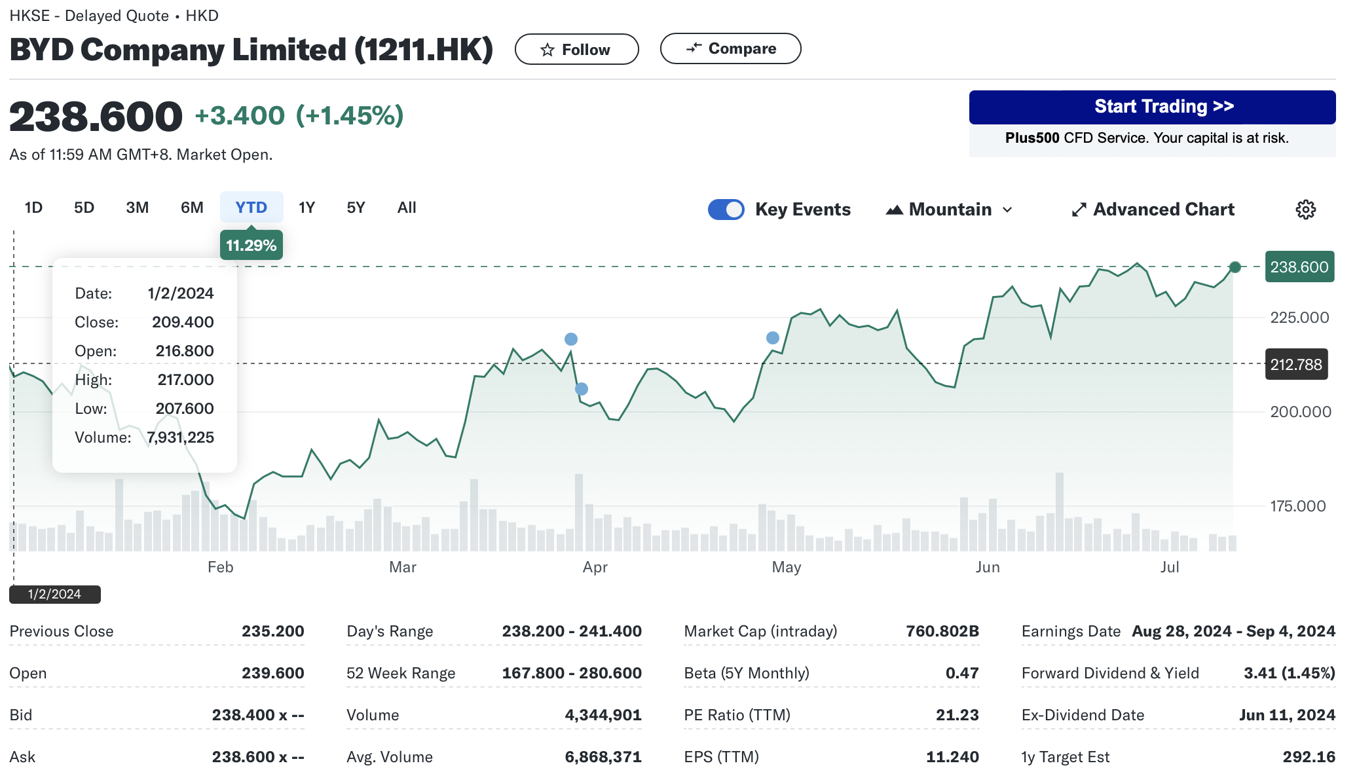Click the key event dot near May
1357x774 pixels.
[x=773, y=338]
